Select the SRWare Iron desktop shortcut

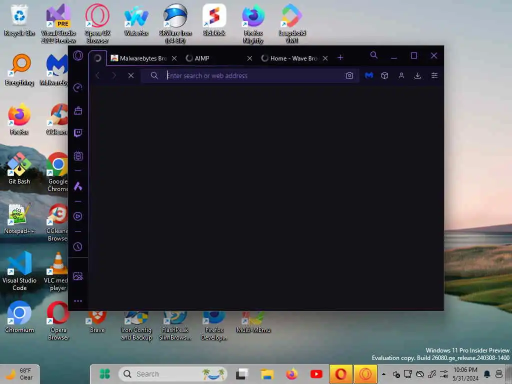175,23
